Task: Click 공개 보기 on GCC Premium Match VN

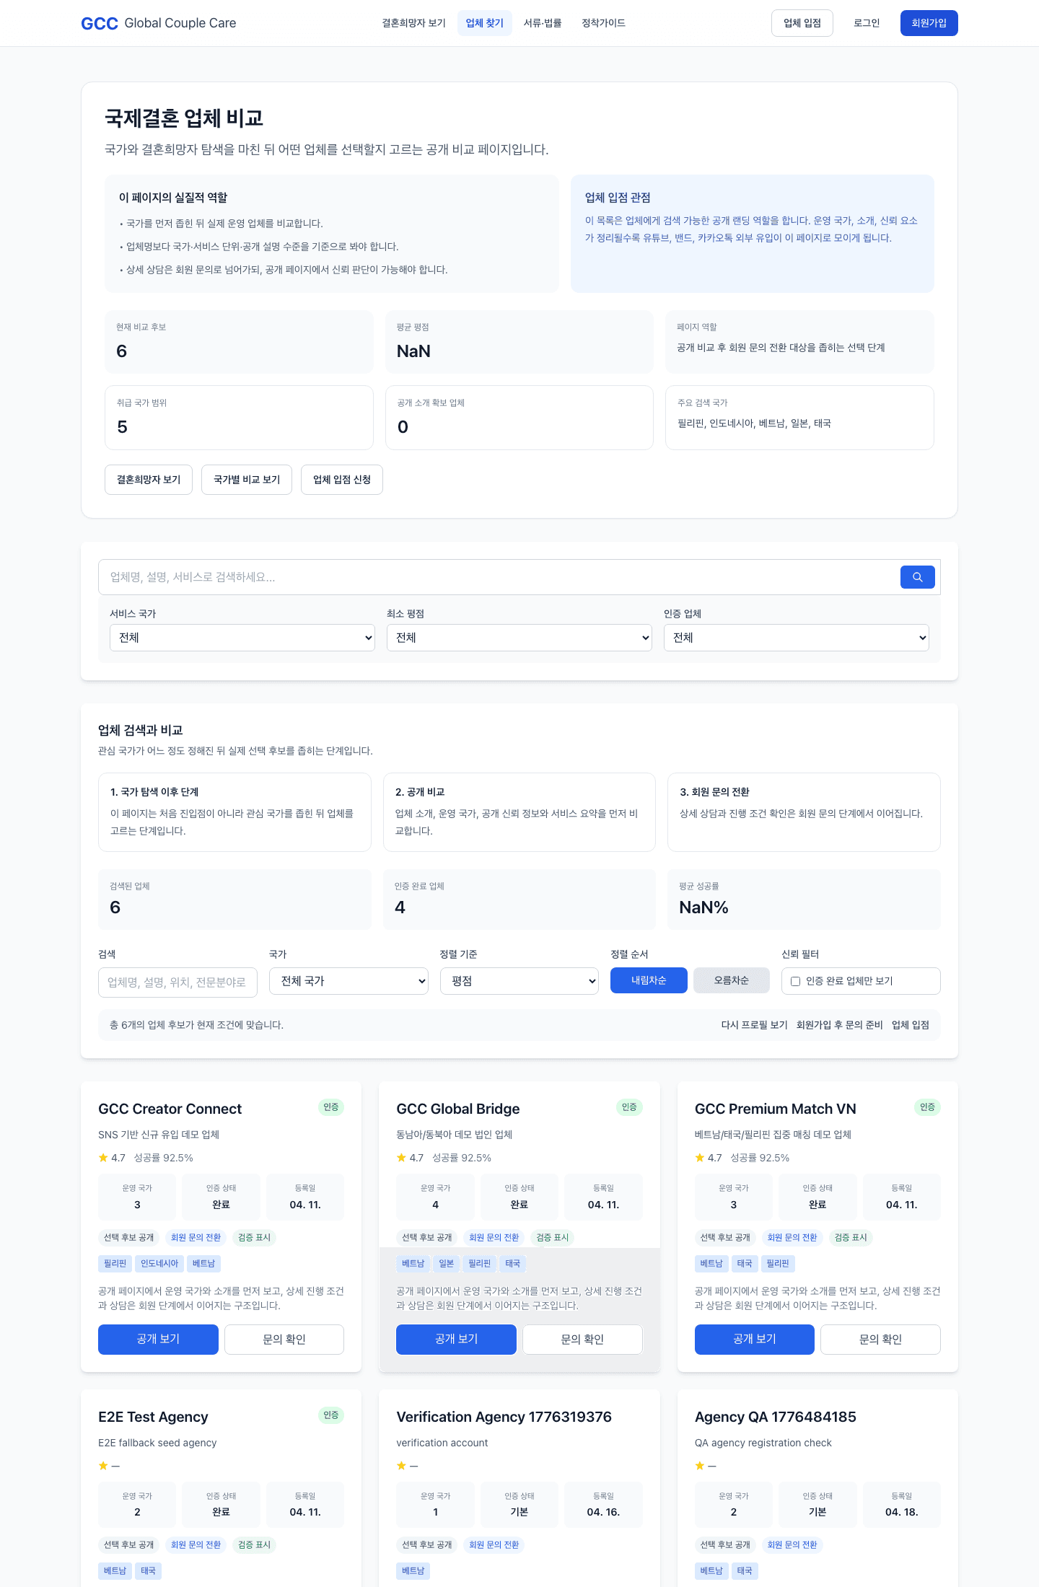Action: 754,1340
